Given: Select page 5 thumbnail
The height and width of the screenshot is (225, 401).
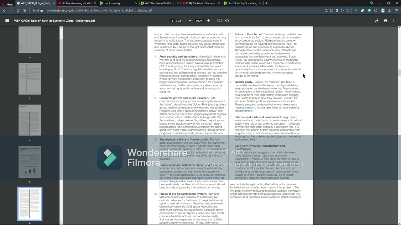Looking at the screenshot, I should point(30,162).
